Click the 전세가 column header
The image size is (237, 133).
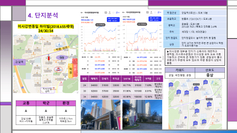click(105, 79)
